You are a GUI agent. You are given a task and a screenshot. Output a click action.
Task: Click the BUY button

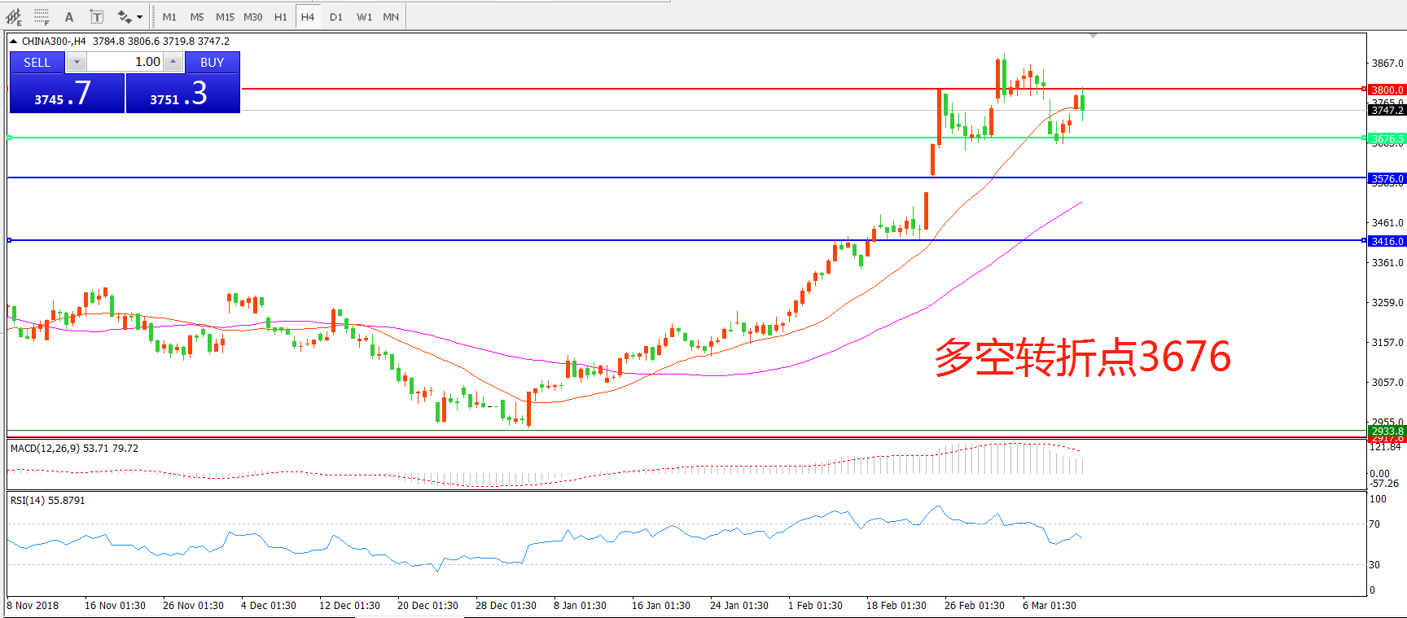click(x=212, y=62)
